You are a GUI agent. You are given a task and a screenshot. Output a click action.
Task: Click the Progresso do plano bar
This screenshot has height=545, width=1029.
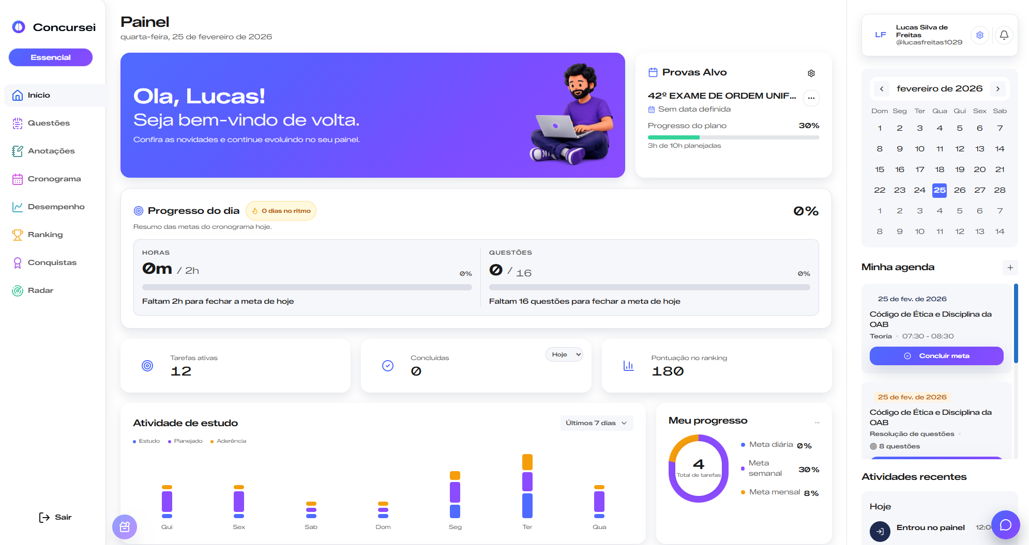[733, 137]
